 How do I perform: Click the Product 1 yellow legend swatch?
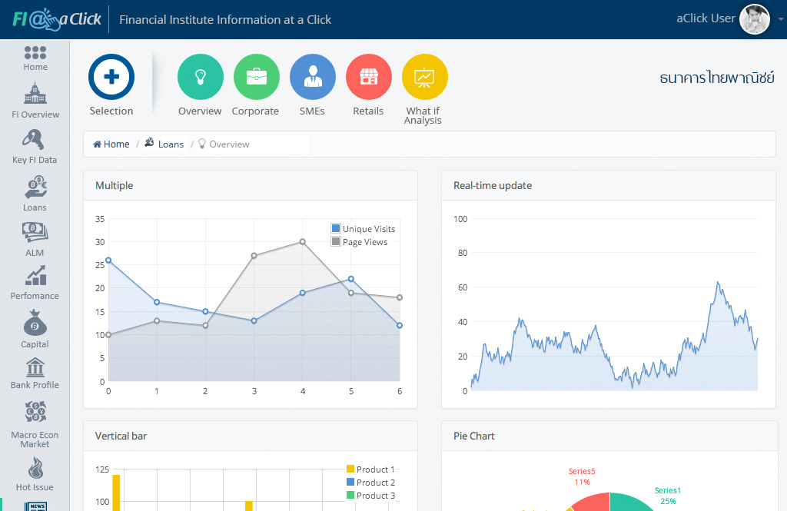(350, 469)
